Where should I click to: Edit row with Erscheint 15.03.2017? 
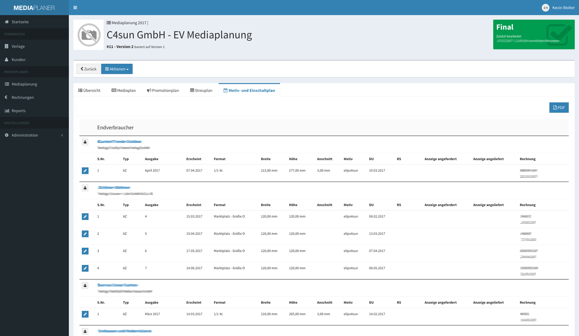[x=85, y=217]
